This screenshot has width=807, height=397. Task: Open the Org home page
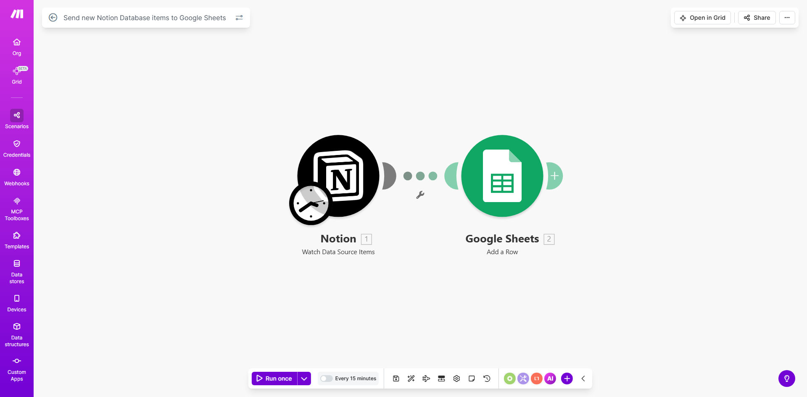[17, 47]
